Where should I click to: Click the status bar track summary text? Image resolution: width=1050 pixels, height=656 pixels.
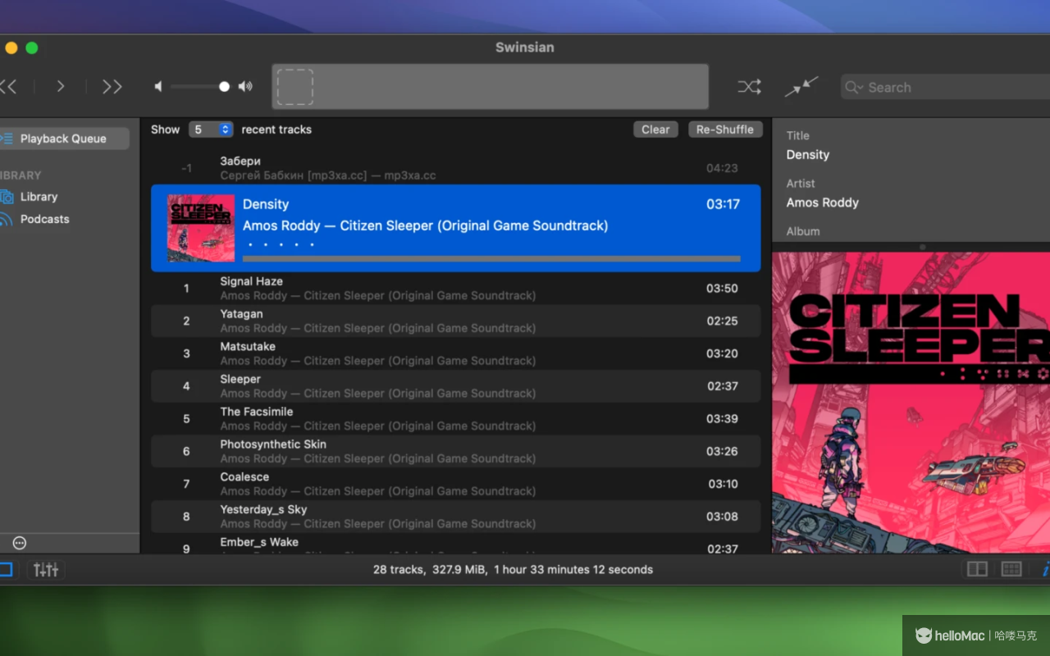coord(513,569)
